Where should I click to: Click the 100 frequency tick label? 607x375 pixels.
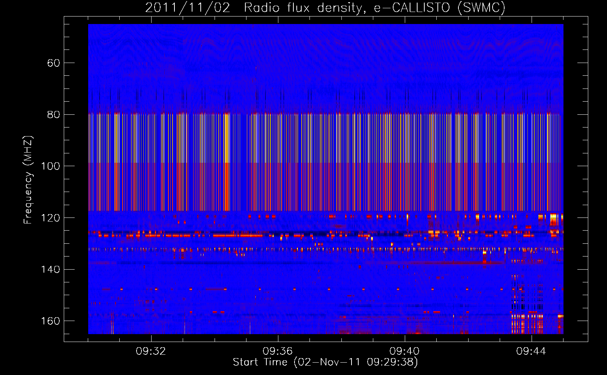pos(50,166)
